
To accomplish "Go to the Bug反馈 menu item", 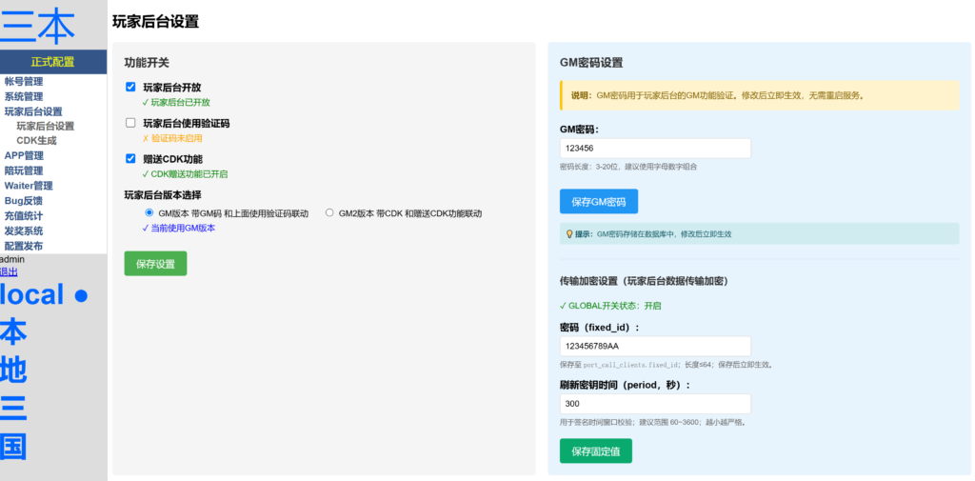I will (x=24, y=200).
